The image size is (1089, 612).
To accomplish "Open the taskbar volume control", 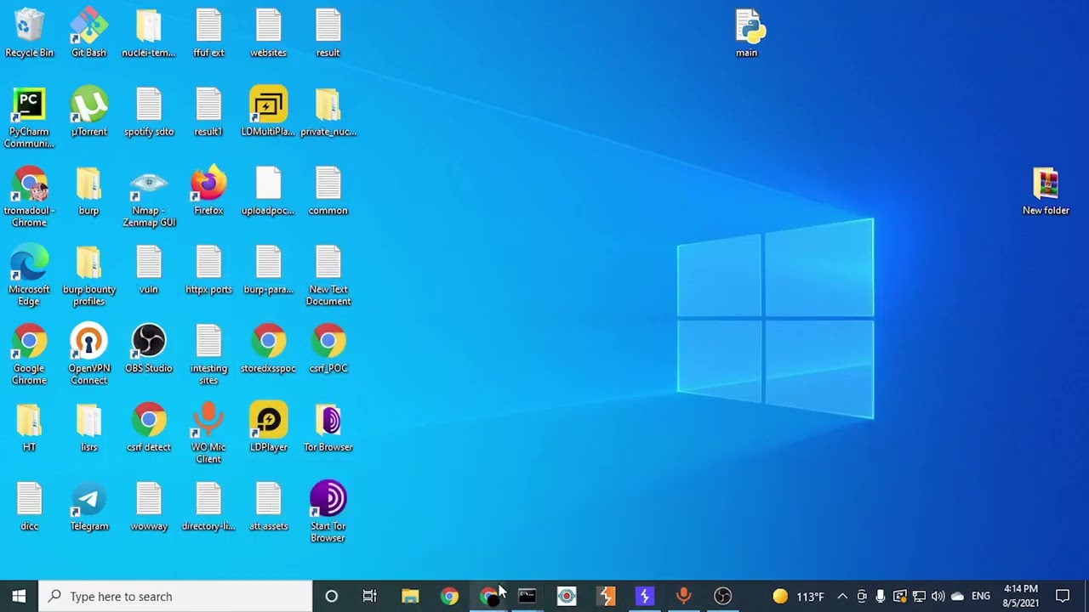I will (938, 596).
